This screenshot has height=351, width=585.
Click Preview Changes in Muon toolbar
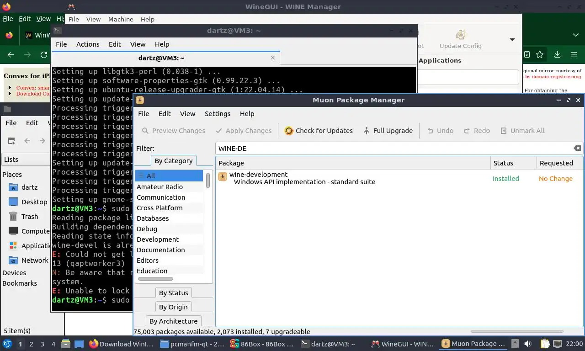point(173,131)
